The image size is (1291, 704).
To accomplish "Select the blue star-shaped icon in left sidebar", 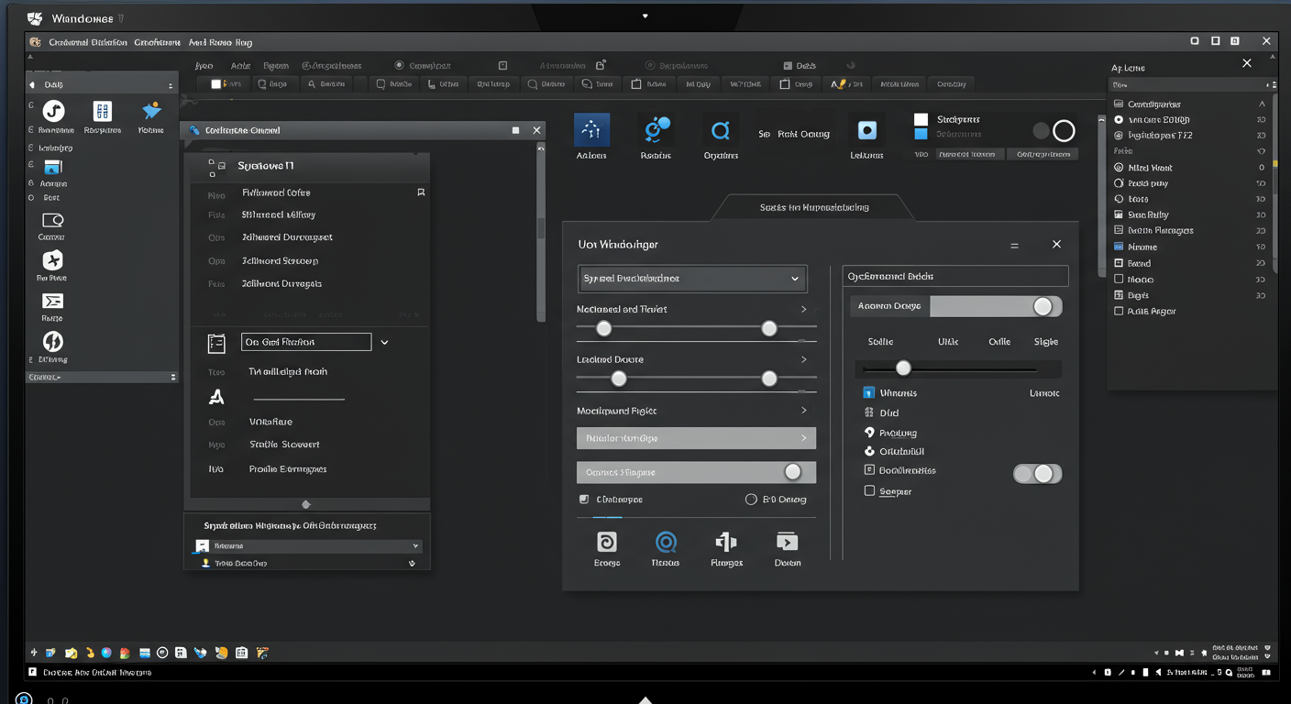I will click(x=151, y=111).
